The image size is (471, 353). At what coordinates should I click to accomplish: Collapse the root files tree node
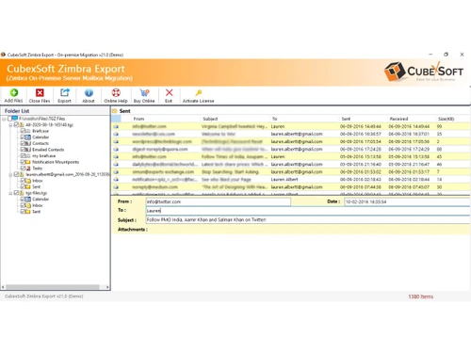tap(4, 119)
